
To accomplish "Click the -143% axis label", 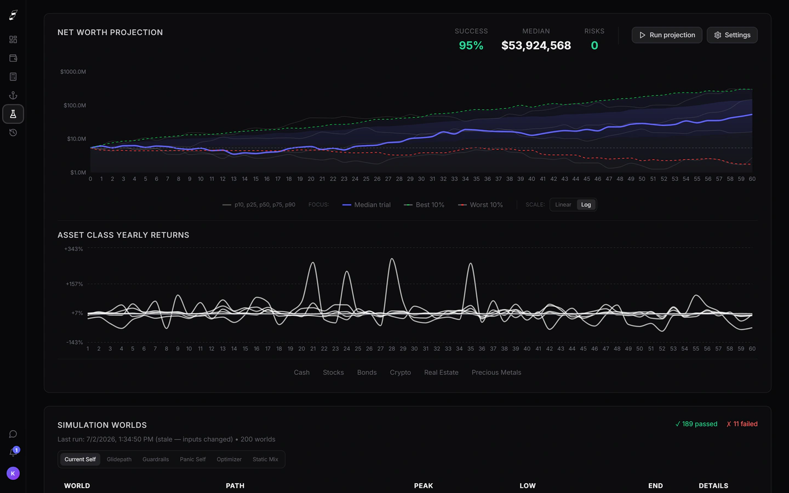I will point(75,342).
